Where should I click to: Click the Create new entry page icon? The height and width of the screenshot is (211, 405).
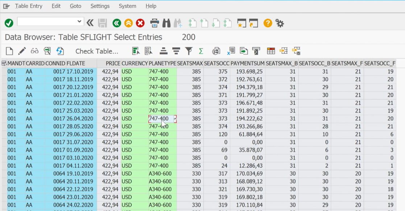click(x=10, y=51)
